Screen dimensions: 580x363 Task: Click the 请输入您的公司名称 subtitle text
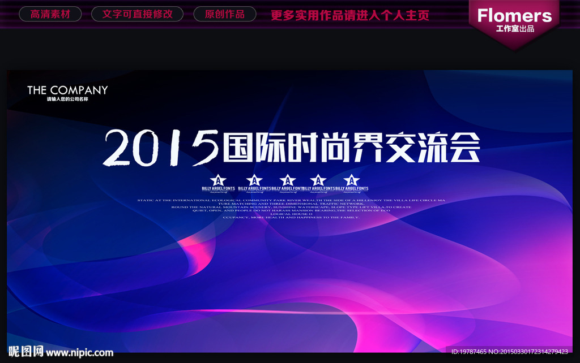[x=67, y=99]
